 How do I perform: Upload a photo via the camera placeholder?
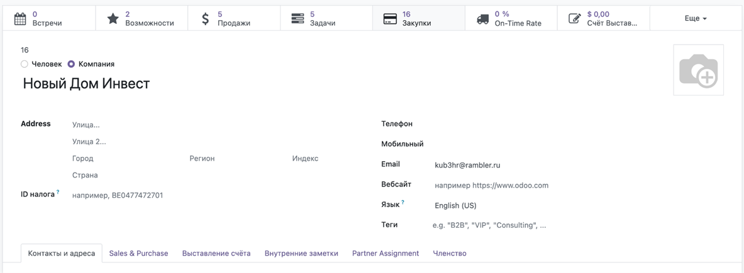698,70
